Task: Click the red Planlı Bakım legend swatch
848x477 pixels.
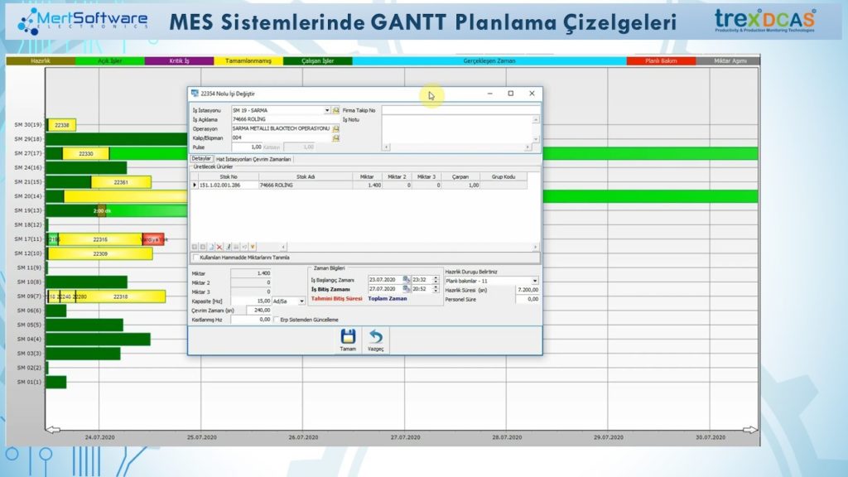Action: (x=661, y=61)
